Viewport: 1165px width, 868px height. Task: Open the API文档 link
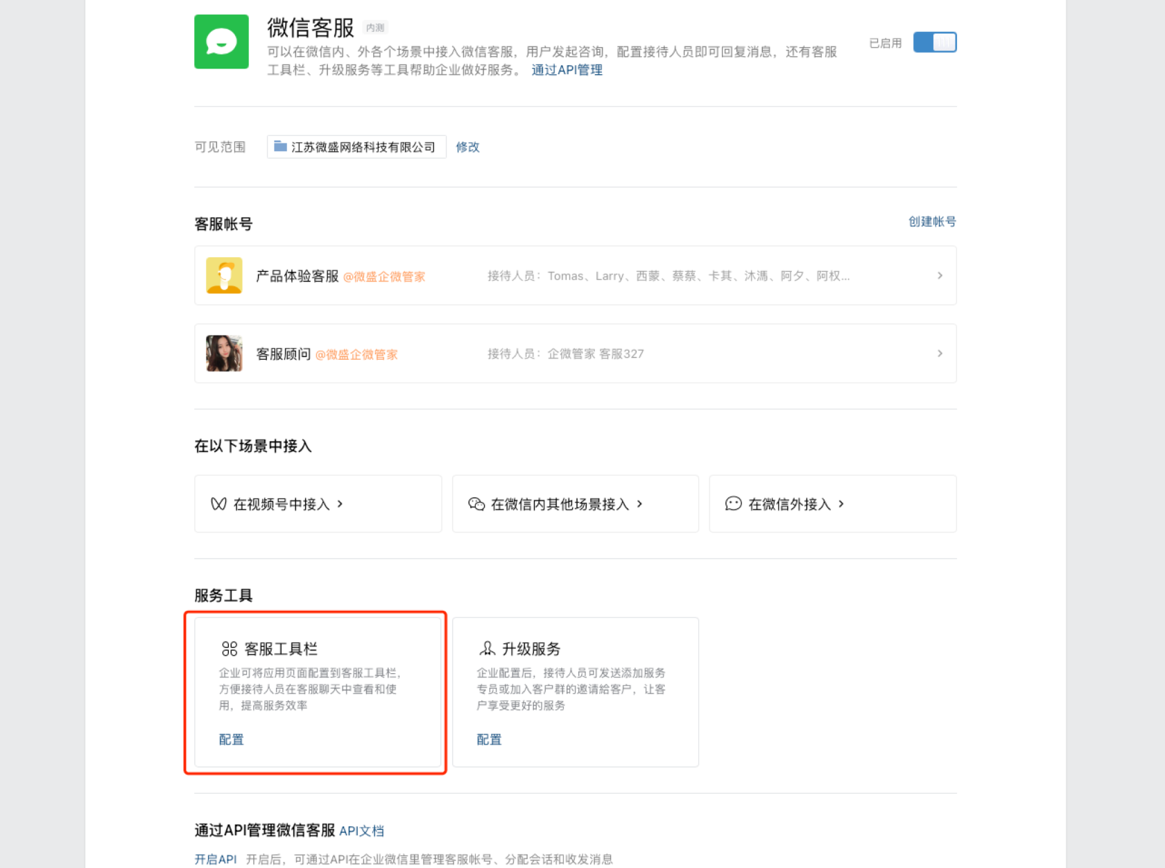click(x=361, y=831)
